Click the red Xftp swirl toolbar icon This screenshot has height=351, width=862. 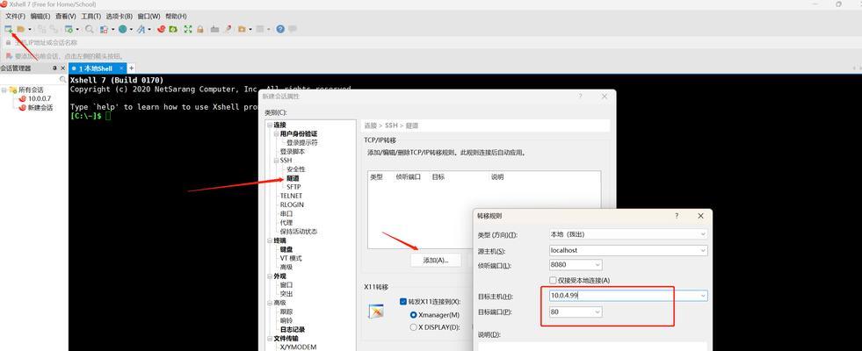click(x=161, y=29)
